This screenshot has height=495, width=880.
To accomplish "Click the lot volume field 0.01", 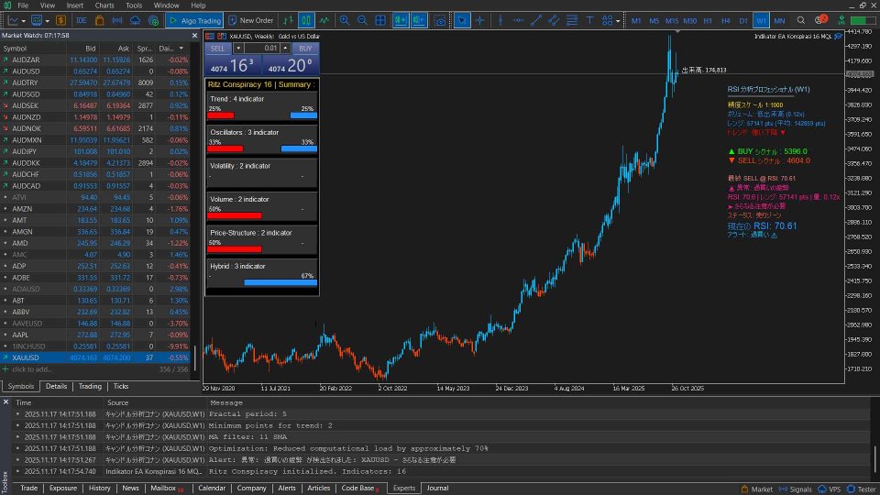I will [261, 49].
